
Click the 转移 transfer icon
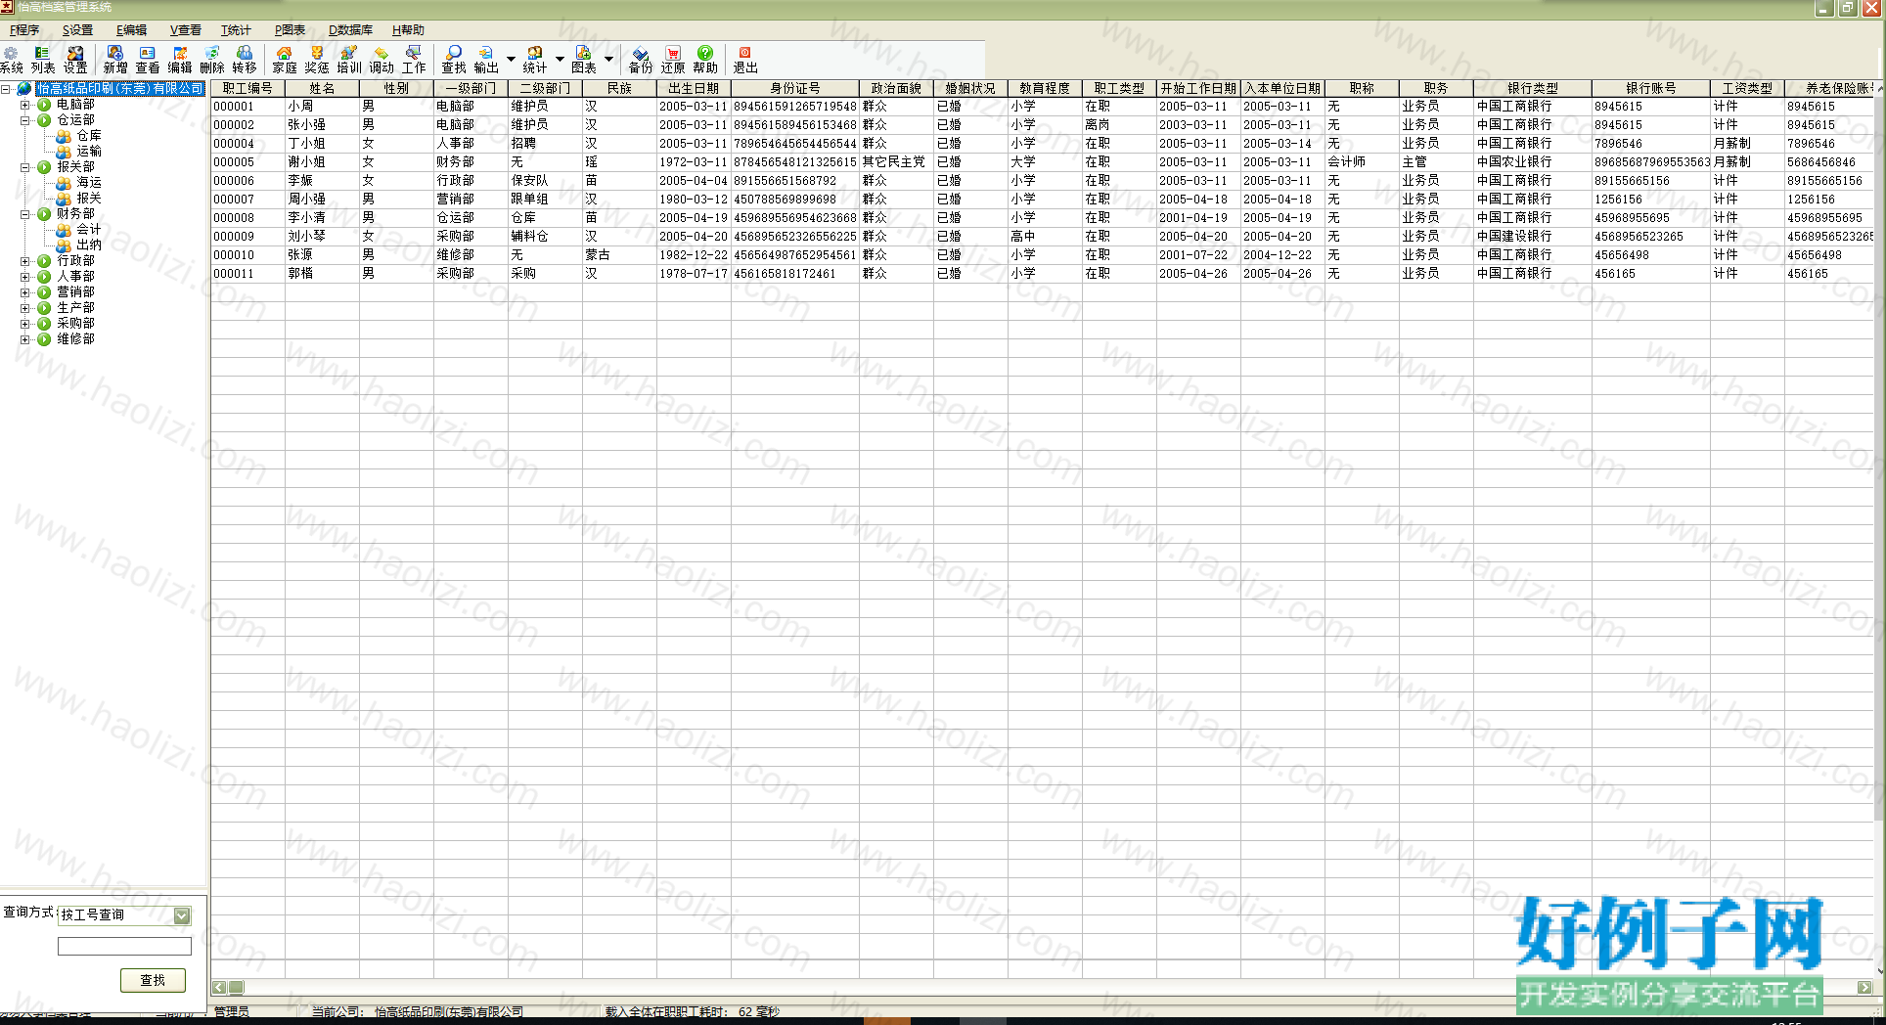(245, 60)
